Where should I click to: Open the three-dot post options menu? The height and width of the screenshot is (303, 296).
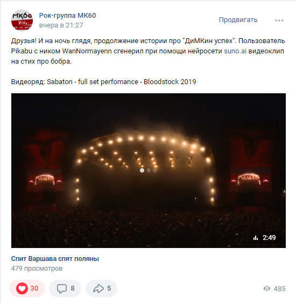pyautogui.click(x=279, y=20)
